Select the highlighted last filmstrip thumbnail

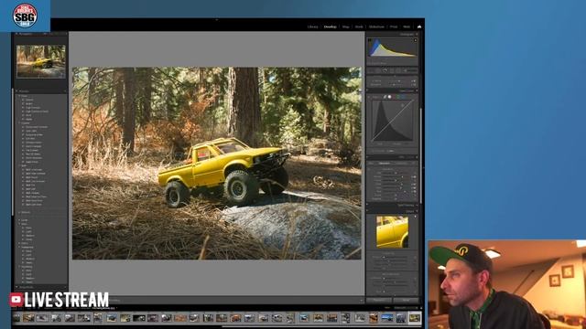[x=414, y=318]
